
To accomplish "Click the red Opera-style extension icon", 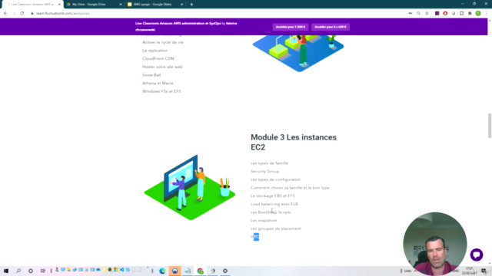I will (x=445, y=14).
